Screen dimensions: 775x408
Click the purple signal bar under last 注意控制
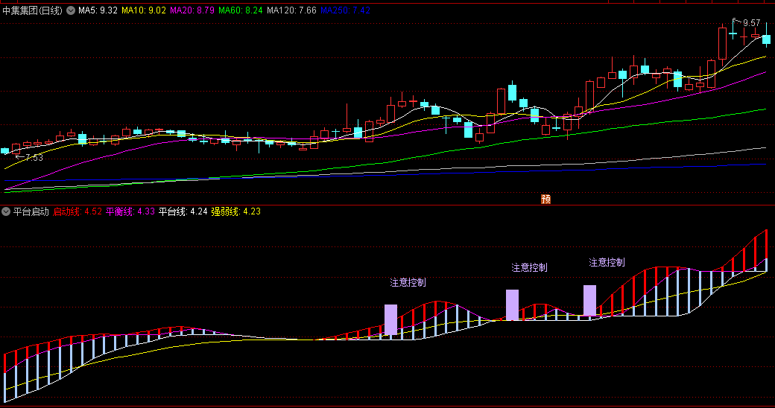tap(589, 300)
